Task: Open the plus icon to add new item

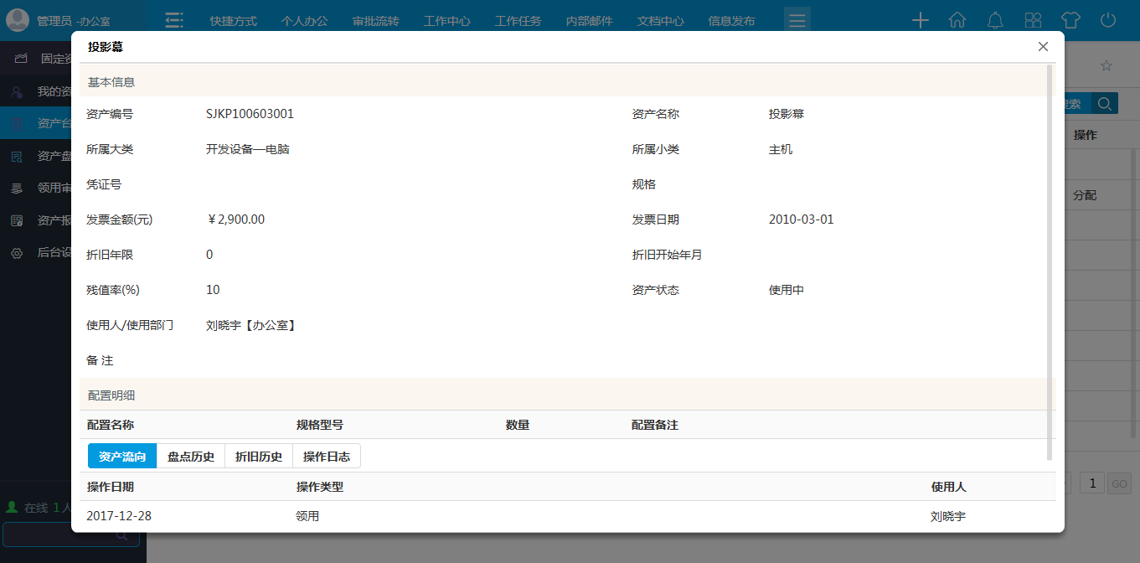Action: [x=920, y=20]
